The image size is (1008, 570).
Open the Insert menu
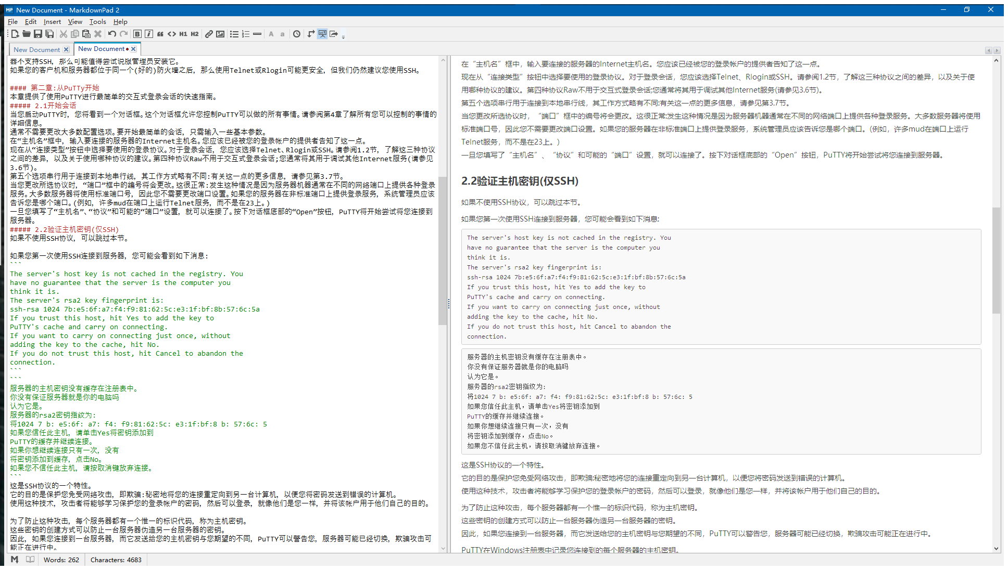click(52, 22)
